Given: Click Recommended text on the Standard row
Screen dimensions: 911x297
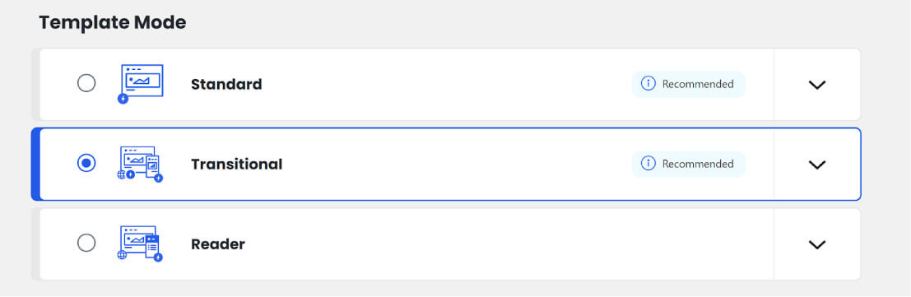Looking at the screenshot, I should 698,84.
